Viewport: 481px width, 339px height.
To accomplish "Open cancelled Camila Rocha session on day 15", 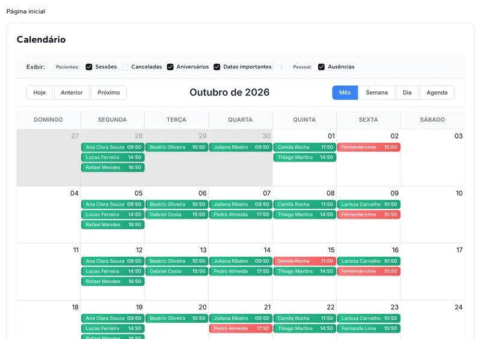I will click(x=305, y=261).
